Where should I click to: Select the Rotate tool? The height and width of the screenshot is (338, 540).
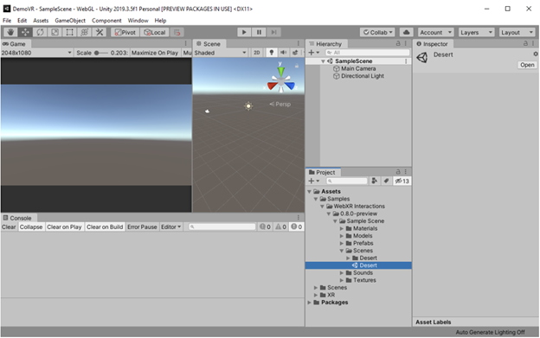click(40, 32)
